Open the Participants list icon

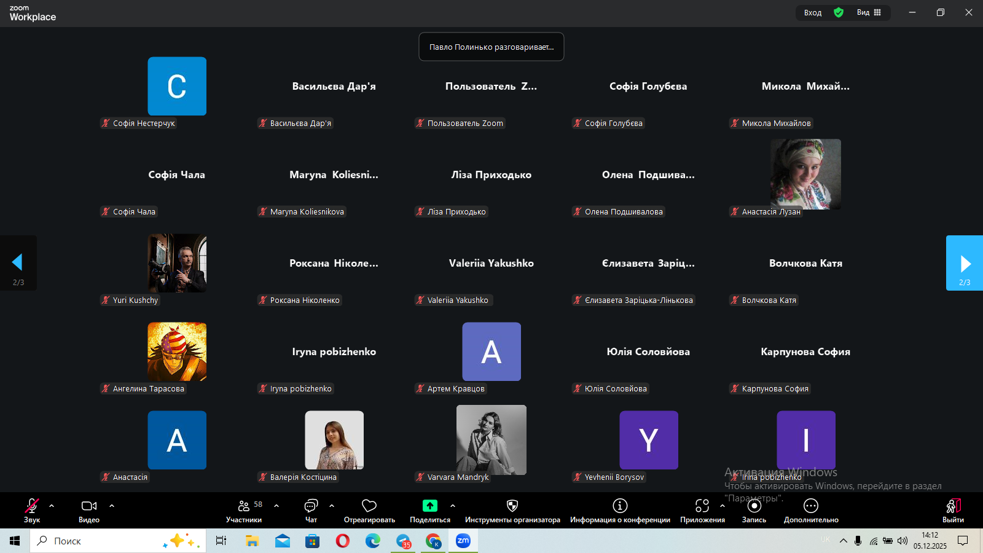click(244, 506)
